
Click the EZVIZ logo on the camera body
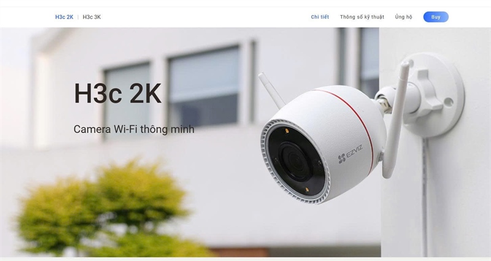[x=350, y=154]
